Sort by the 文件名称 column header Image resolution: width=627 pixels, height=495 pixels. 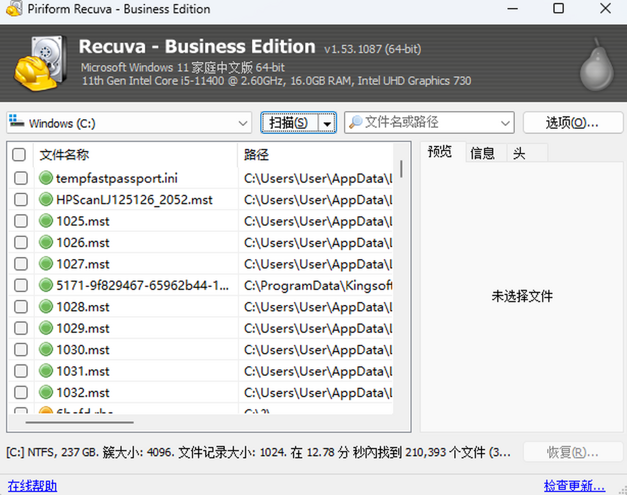pyautogui.click(x=136, y=155)
